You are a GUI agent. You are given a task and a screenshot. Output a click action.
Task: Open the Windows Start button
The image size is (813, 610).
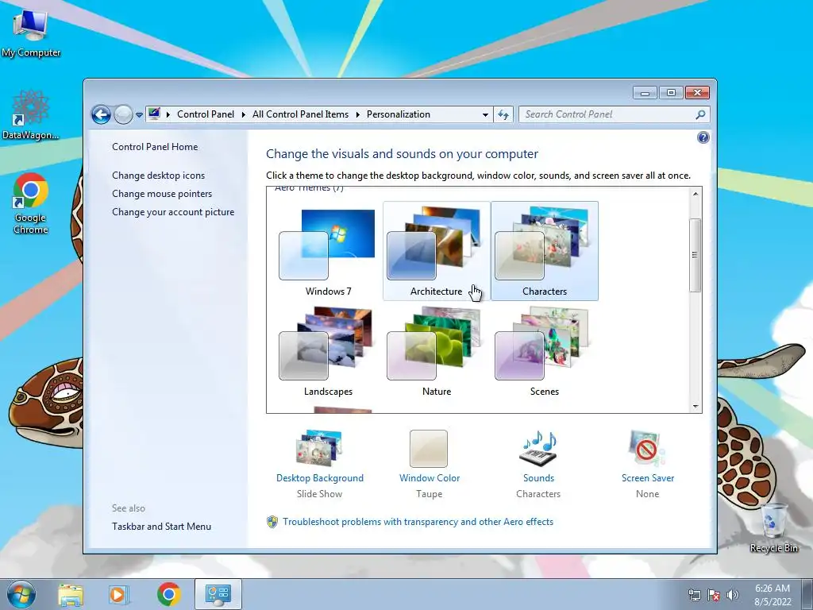(21, 594)
